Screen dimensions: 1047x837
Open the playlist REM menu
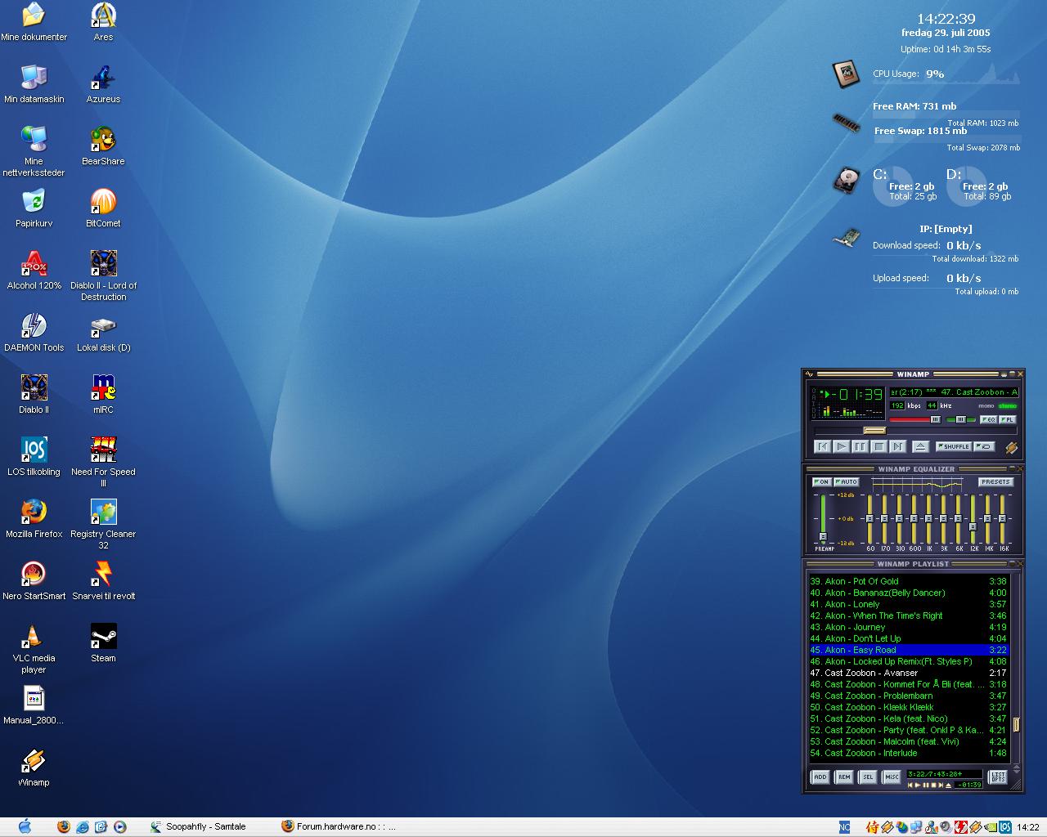tap(844, 777)
